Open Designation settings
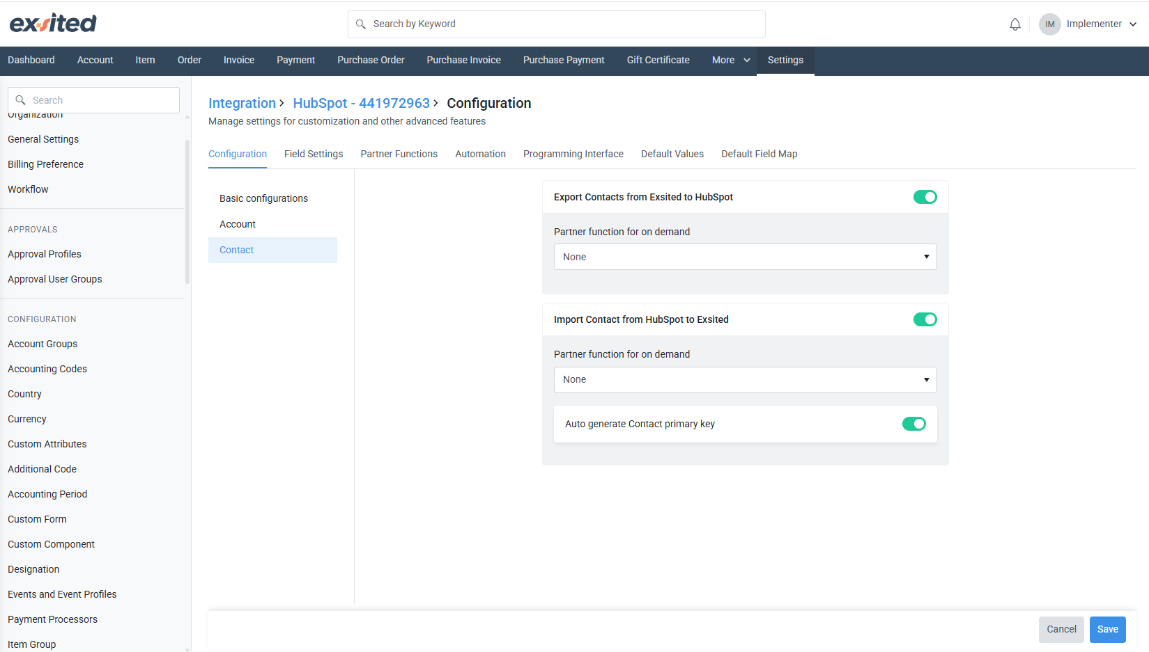This screenshot has height=652, width=1149. (x=33, y=569)
